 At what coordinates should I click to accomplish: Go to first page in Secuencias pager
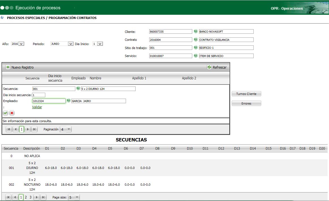(8, 197)
